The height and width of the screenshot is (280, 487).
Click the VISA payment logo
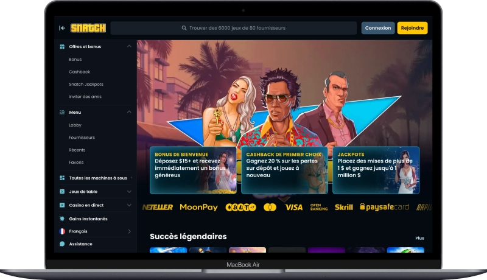coord(294,207)
